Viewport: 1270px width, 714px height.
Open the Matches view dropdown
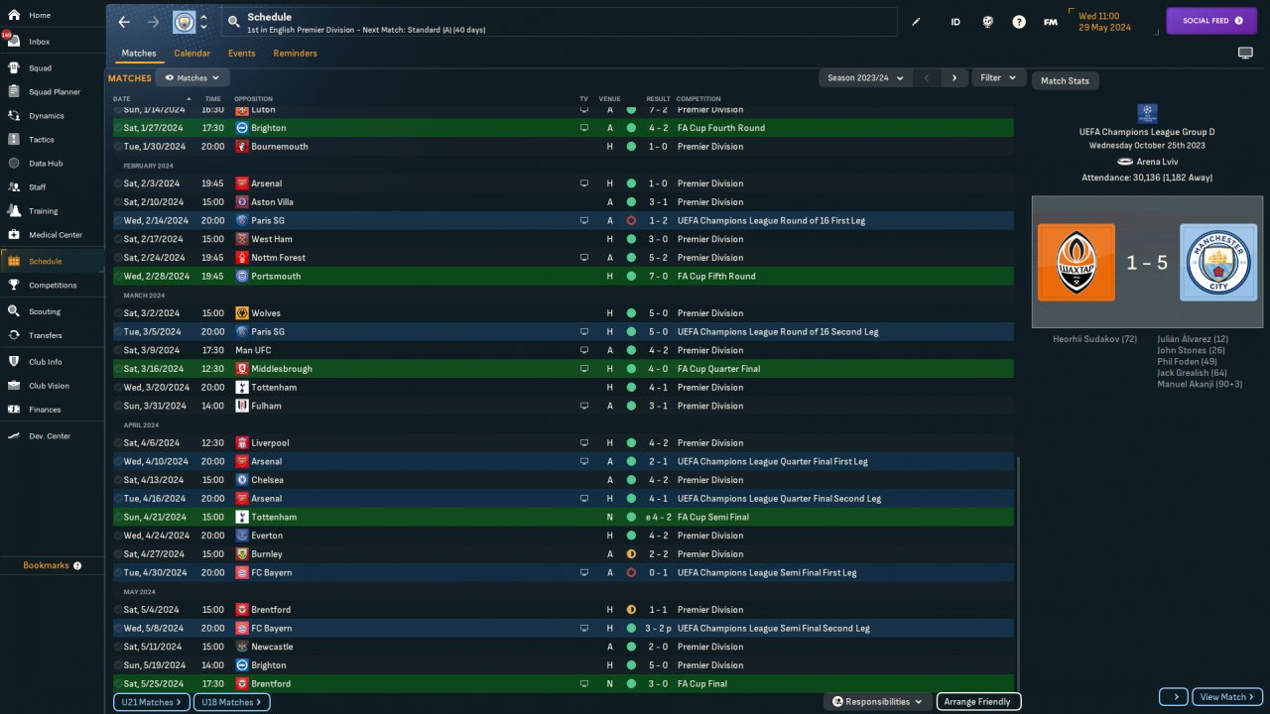pos(192,77)
